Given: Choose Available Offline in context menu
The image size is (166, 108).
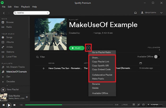Looking at the screenshot, I should point(102,93).
